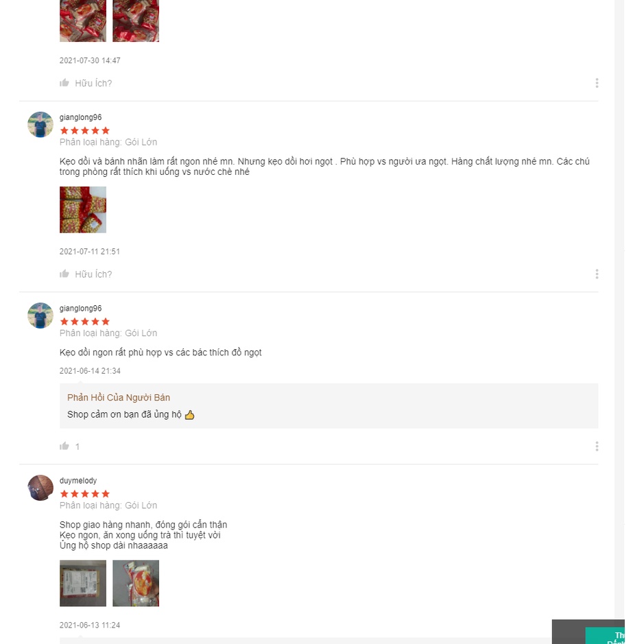
Task: Click star rating of duymelody's review
Action: (x=84, y=494)
